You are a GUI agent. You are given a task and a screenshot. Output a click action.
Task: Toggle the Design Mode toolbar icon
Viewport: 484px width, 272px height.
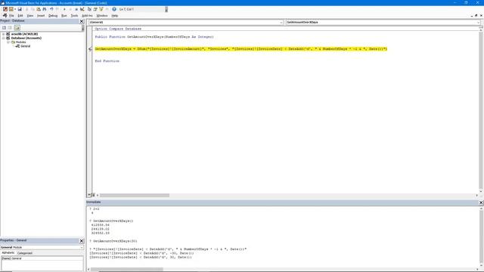coord(82,9)
